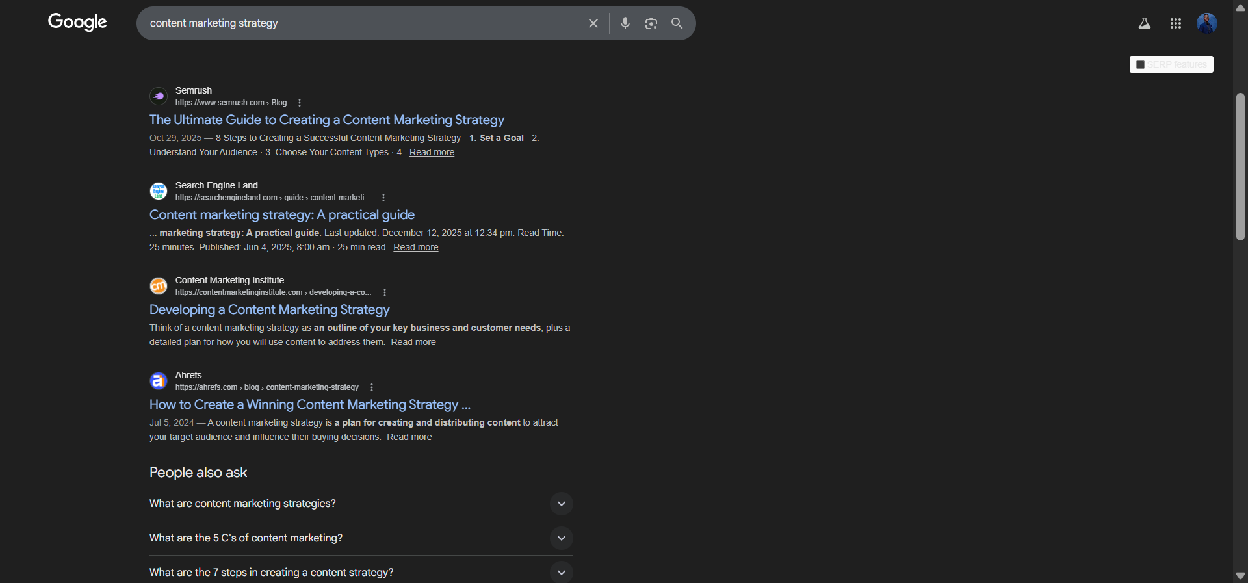Open "How to Create a Winning Content Marketing Strategy" result
The height and width of the screenshot is (583, 1248).
pos(310,404)
